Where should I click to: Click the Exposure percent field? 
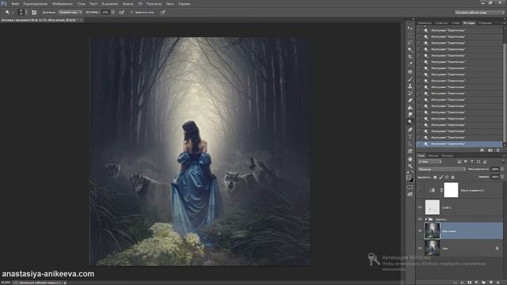pos(105,13)
